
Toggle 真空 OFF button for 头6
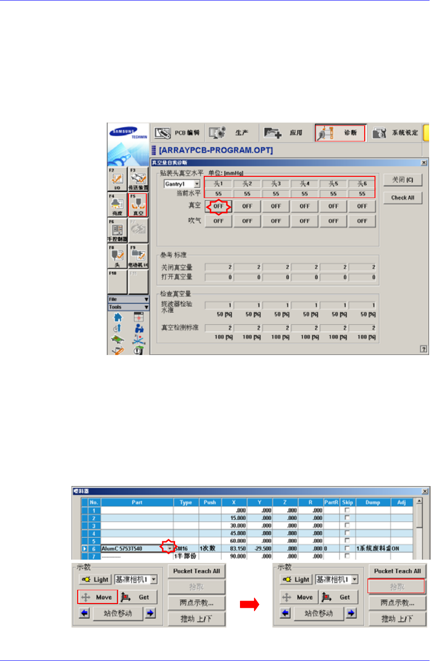(x=362, y=207)
